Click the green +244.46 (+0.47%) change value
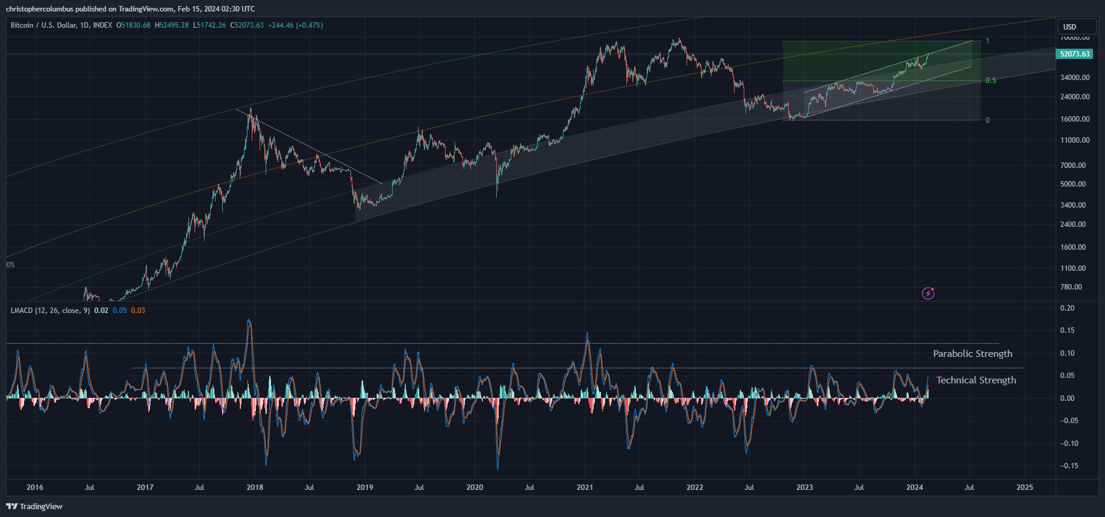Screen dimensions: 1105x517 pyautogui.click(x=296, y=25)
